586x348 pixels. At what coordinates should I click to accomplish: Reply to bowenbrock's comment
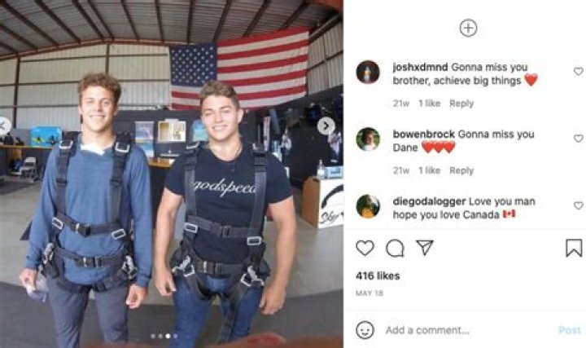point(461,170)
